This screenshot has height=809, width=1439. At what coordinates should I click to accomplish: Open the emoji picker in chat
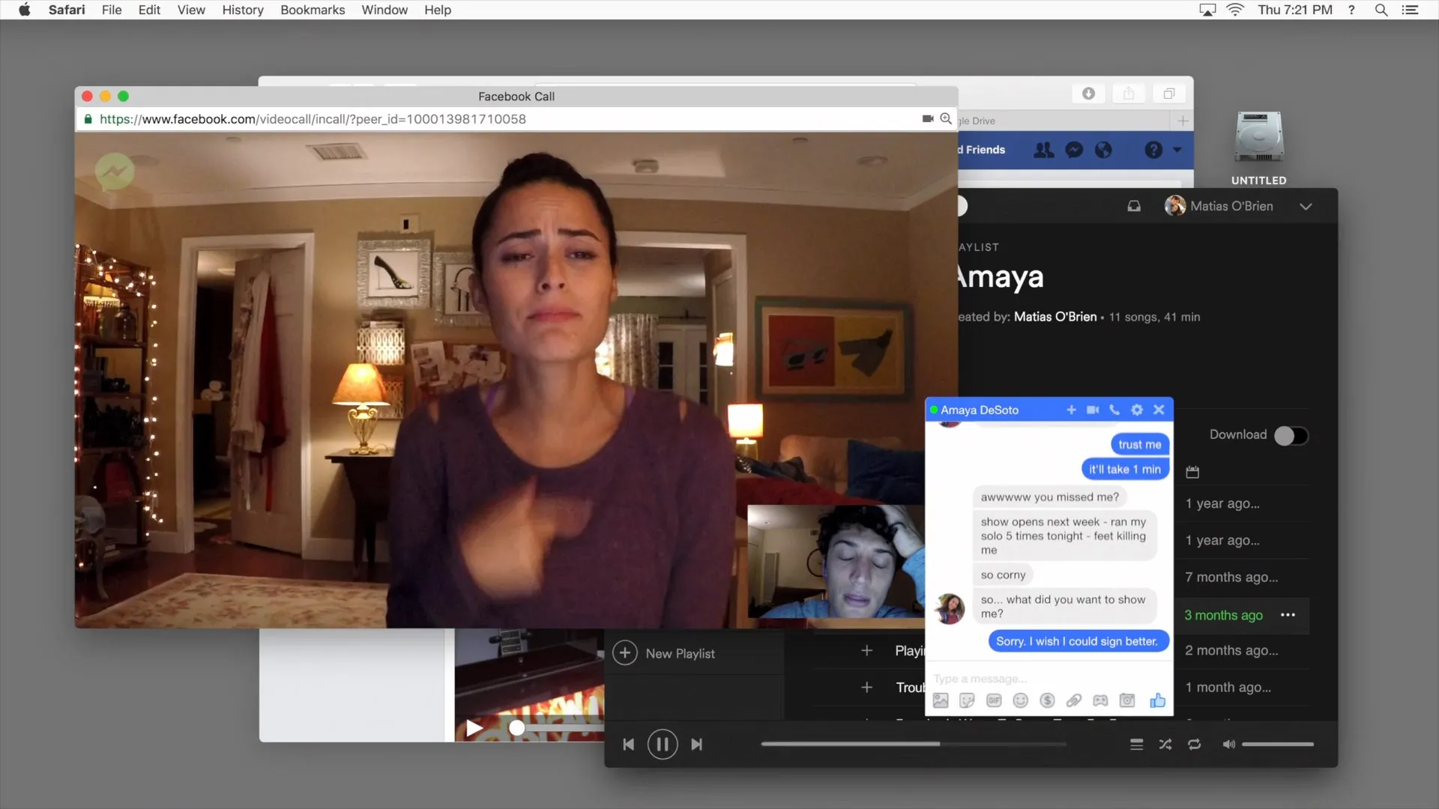coord(1020,700)
